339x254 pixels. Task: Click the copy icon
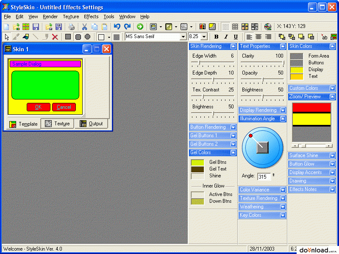(x=94, y=27)
